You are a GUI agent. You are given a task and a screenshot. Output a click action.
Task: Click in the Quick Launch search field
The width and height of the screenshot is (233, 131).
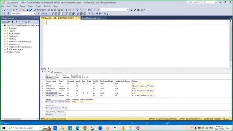pos(201,2)
